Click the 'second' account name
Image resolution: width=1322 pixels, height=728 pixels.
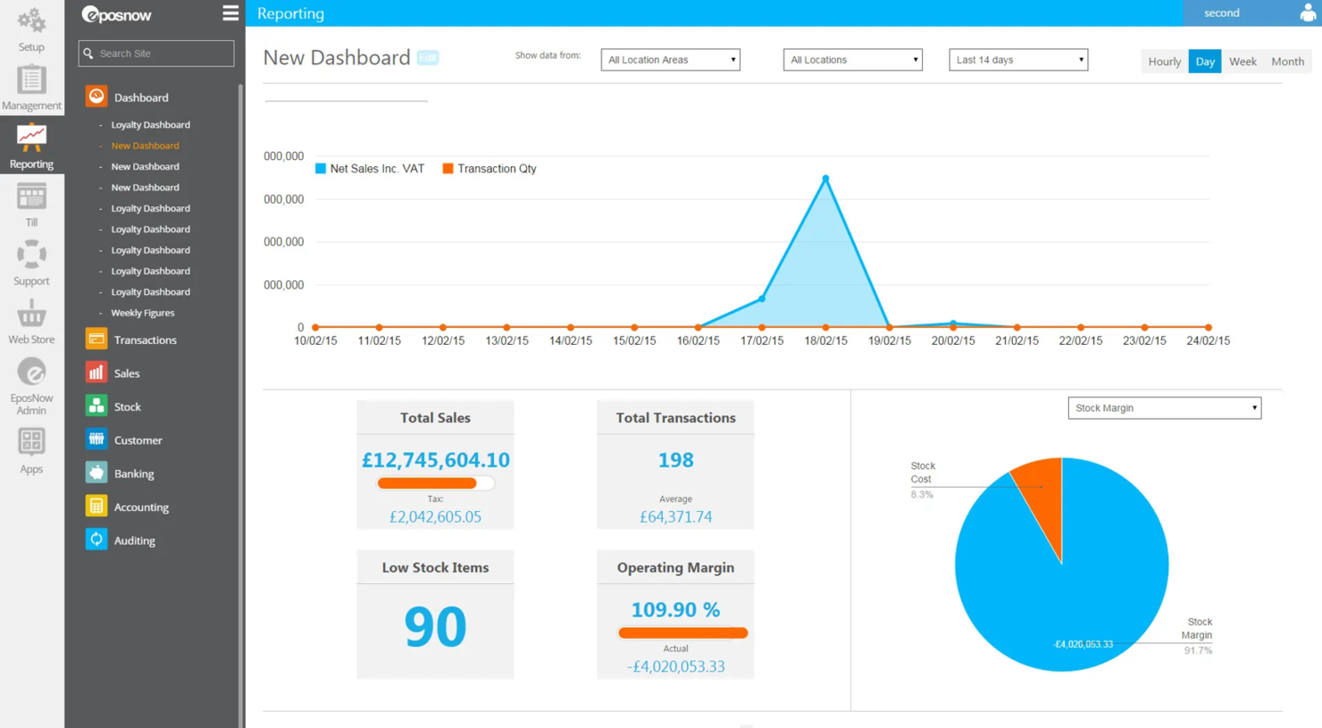[x=1221, y=13]
